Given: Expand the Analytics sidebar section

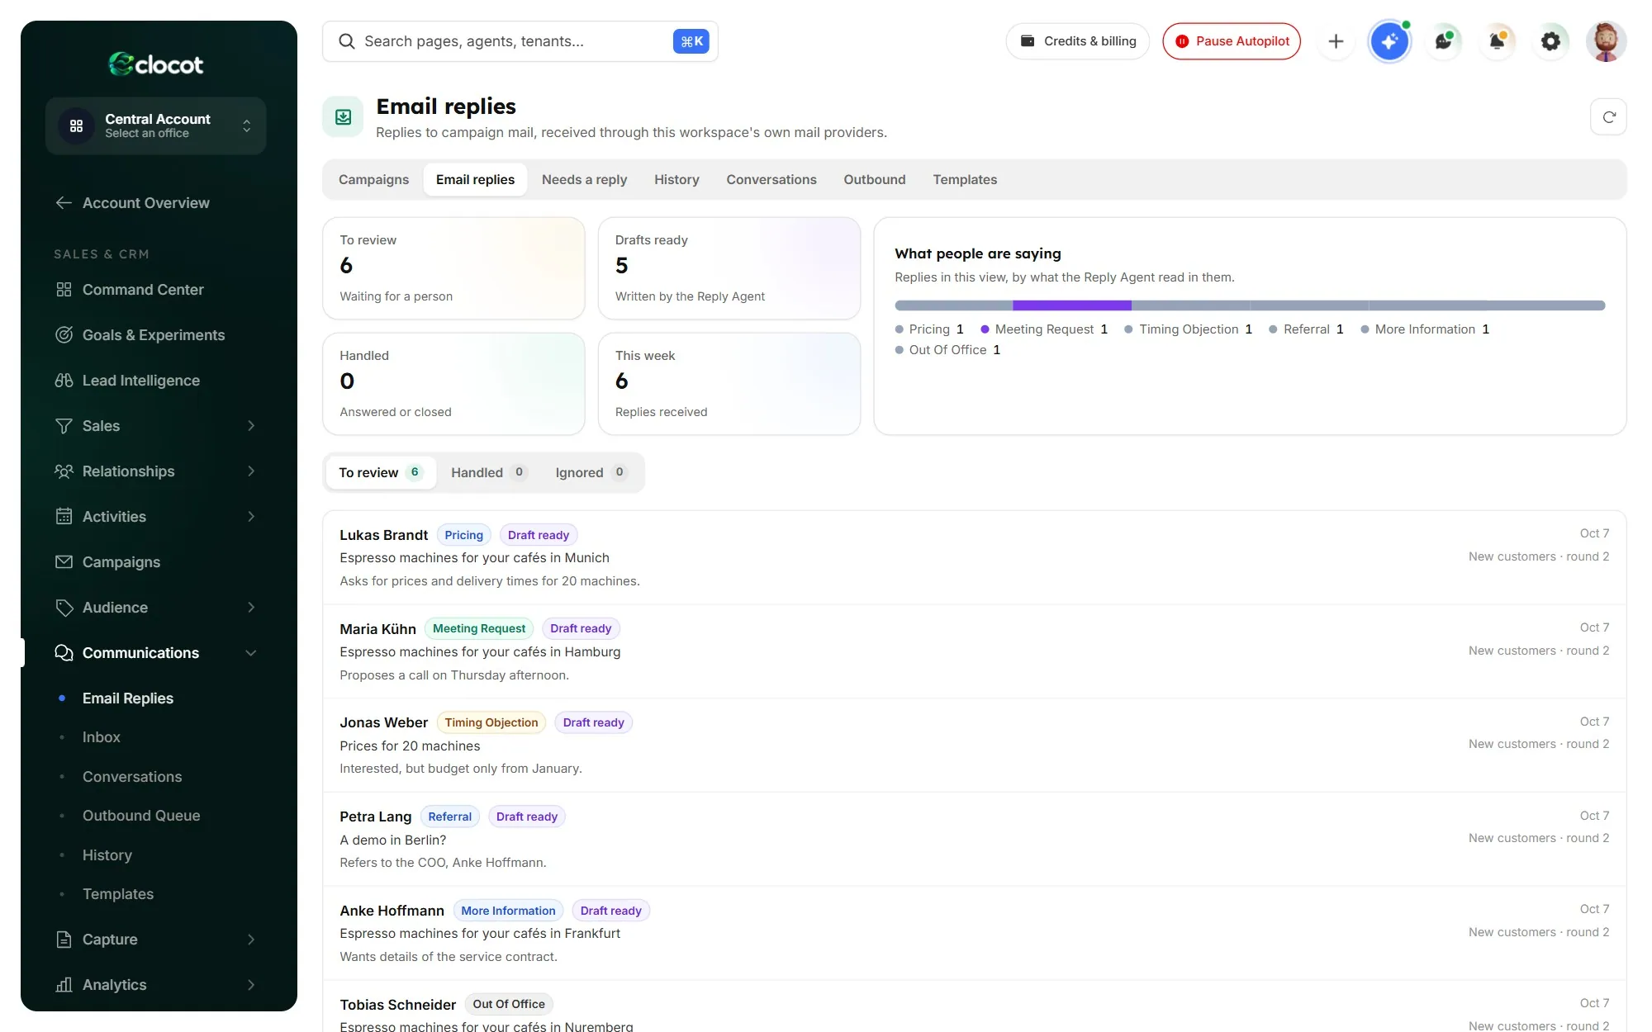Looking at the screenshot, I should click(156, 985).
